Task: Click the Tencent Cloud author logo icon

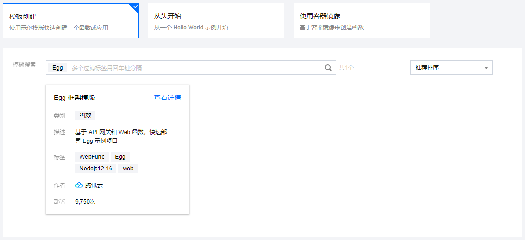Action: (x=79, y=185)
